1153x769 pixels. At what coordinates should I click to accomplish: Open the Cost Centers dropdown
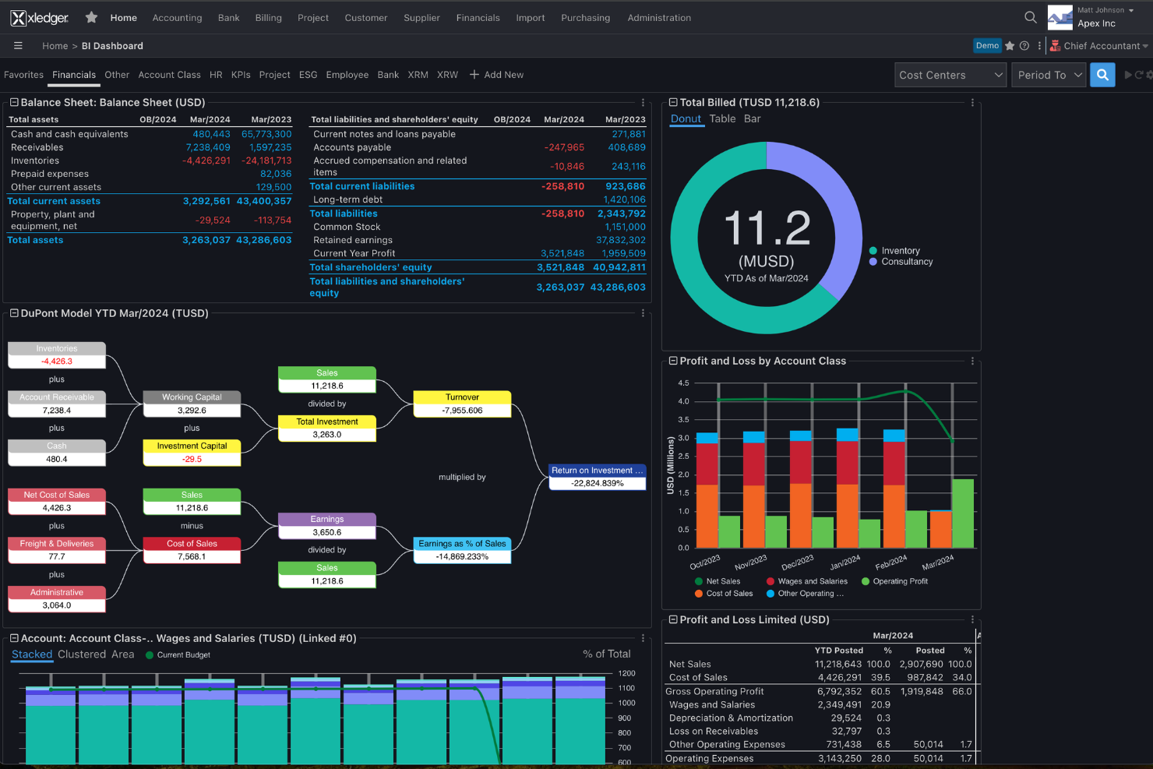pyautogui.click(x=950, y=74)
